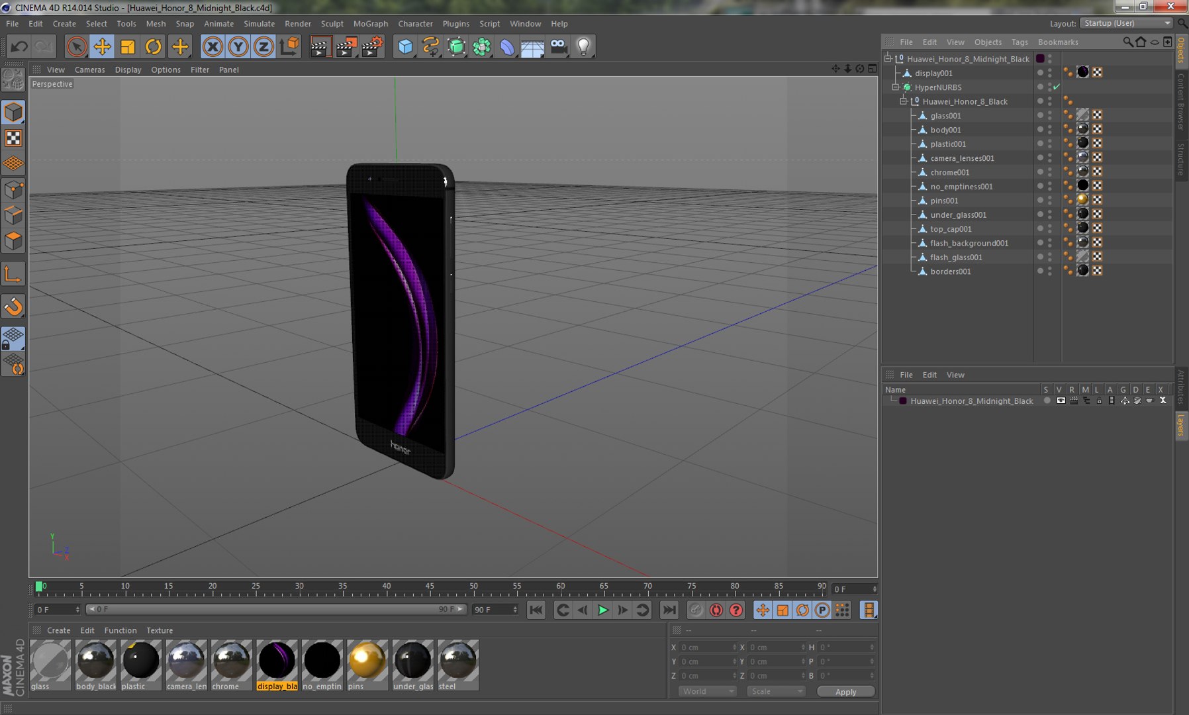
Task: Select the Live Selection tool
Action: tap(77, 47)
